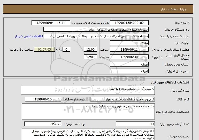Viewport: 199px width, 140px height.
Task: Select the label استان محل تحویل:
Action: pos(177,64)
